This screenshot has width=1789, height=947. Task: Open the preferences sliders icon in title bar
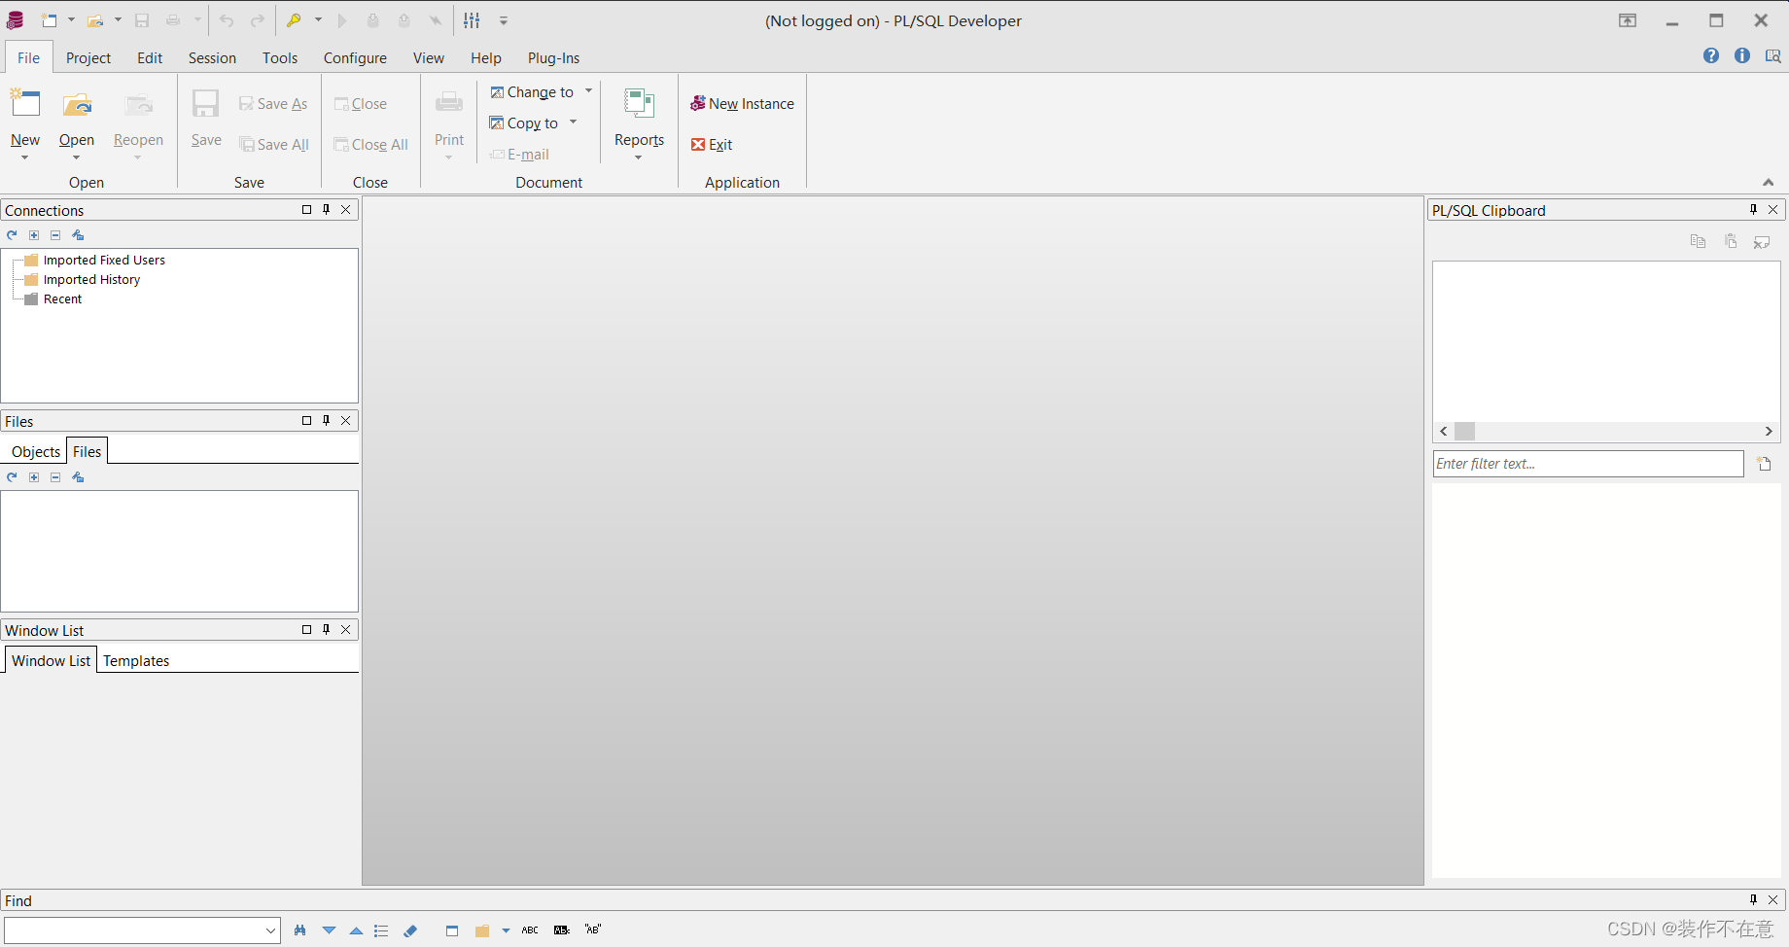472,20
